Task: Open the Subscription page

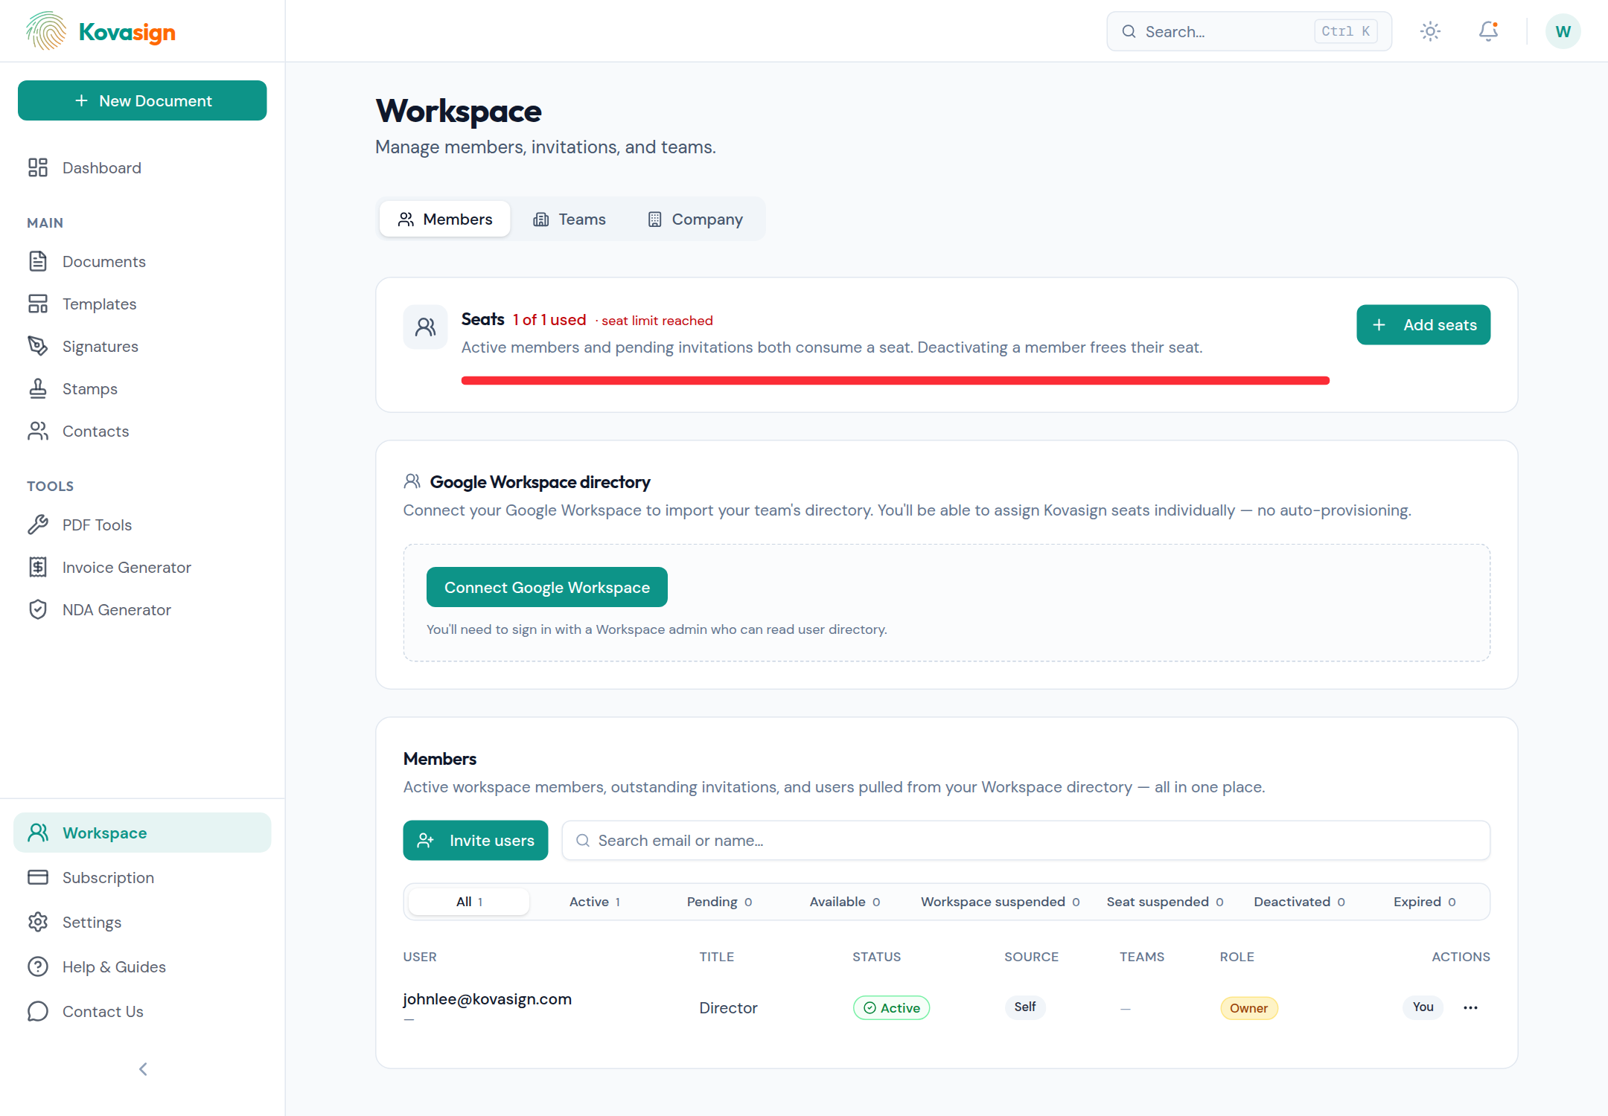Action: click(142, 878)
